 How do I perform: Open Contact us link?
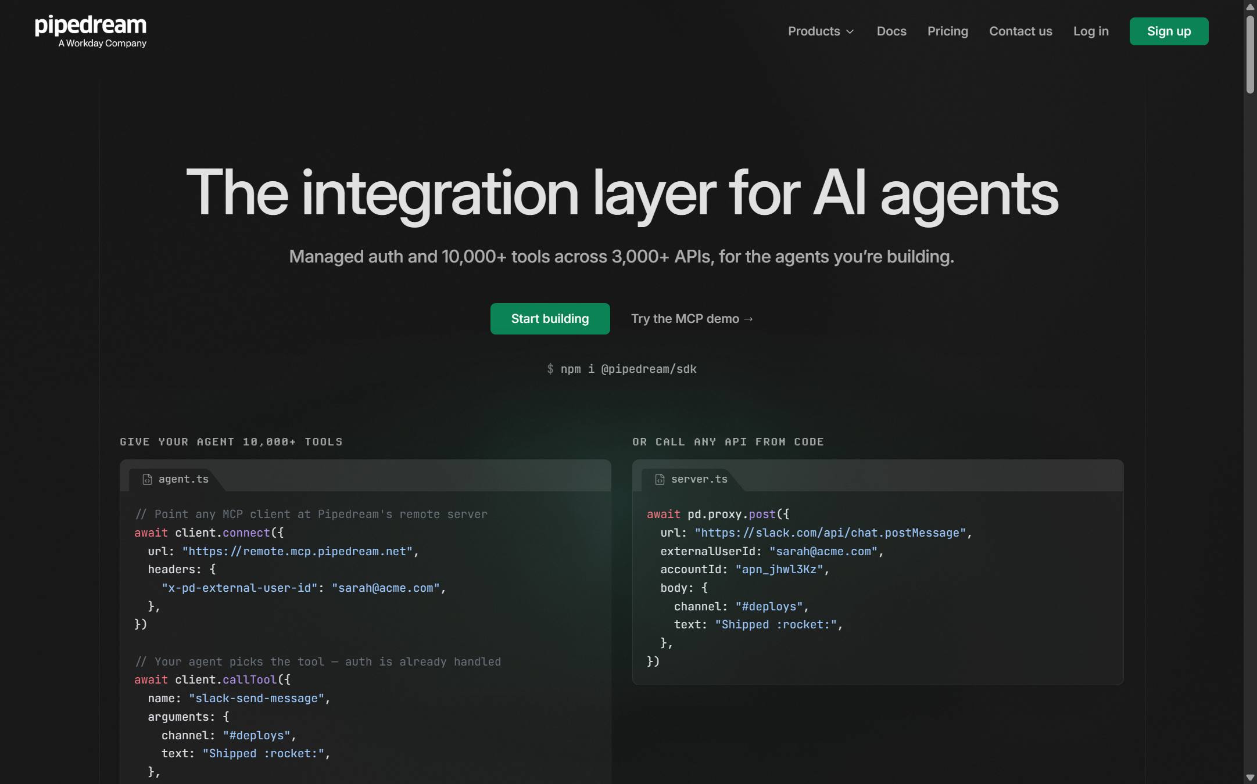click(x=1020, y=31)
